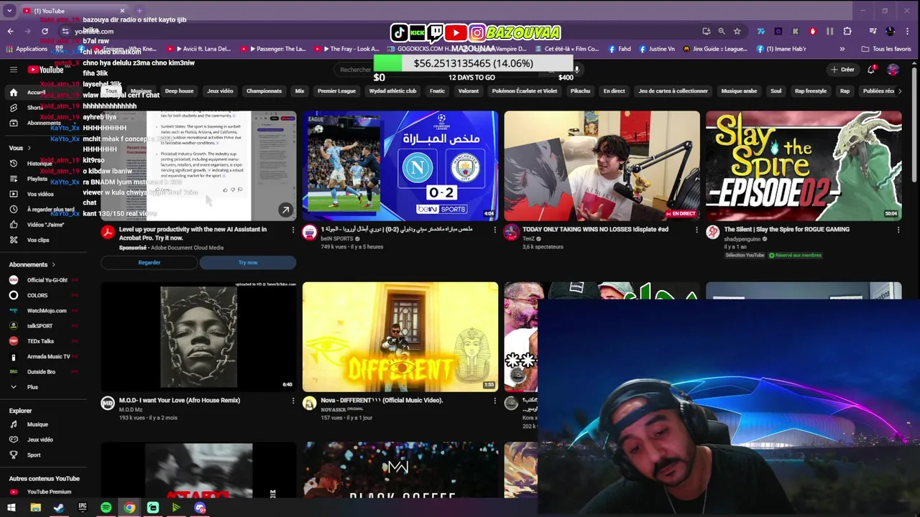Open Vidéos "J'aime" liked videos
The height and width of the screenshot is (517, 920).
(45, 225)
